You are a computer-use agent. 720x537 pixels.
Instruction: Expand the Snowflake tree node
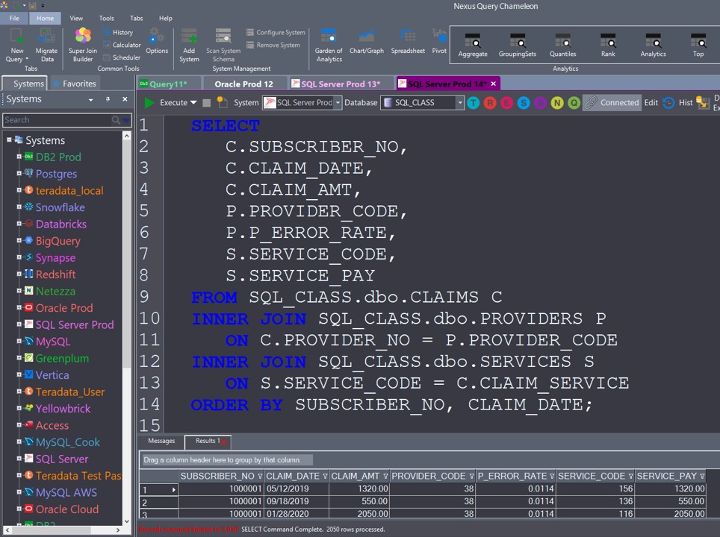(x=19, y=207)
